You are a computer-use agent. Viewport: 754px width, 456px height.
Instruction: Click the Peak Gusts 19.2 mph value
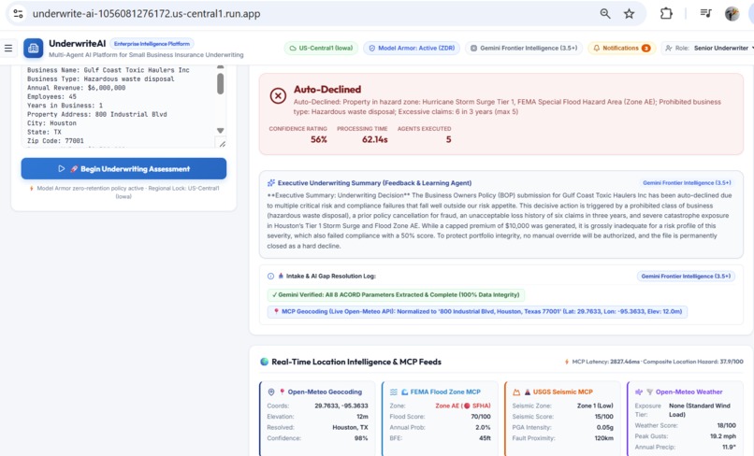[723, 436]
